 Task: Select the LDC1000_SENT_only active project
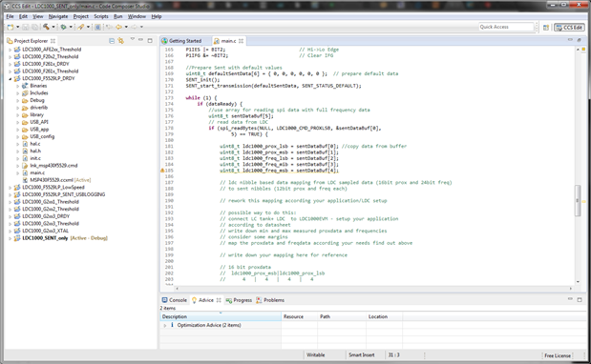coord(45,238)
